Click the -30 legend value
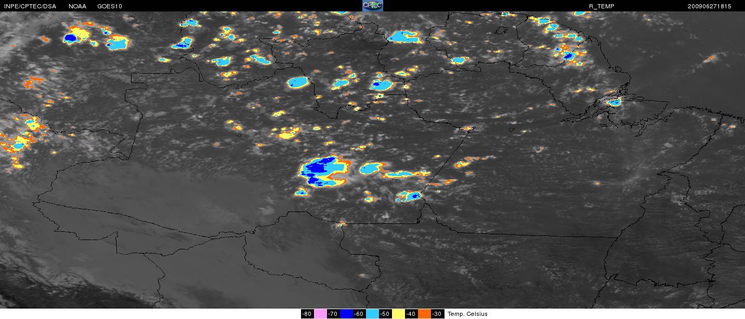 click(437, 314)
